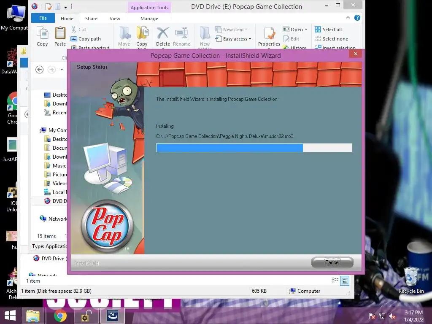Click the network tray icon
The width and height of the screenshot is (432, 324).
(x=382, y=316)
